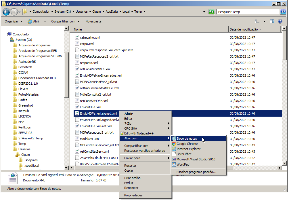Open the recent pages dropdown next to Forward
The width and height of the screenshot is (289, 201).
pyautogui.click(x=20, y=12)
